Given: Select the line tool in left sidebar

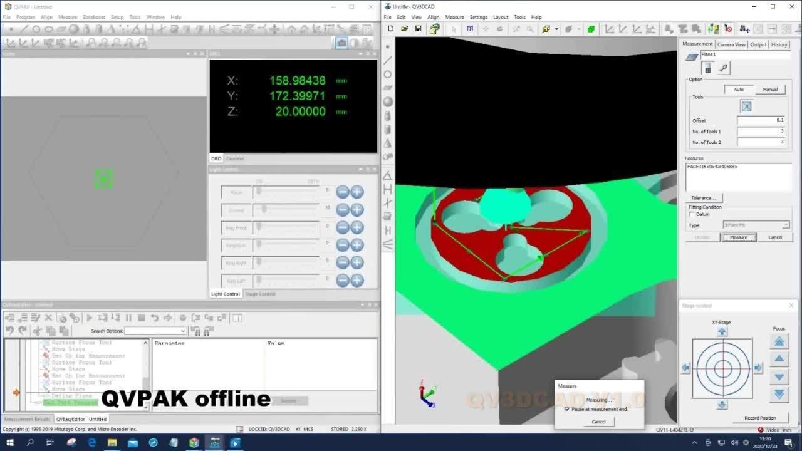Looking at the screenshot, I should pyautogui.click(x=388, y=61).
